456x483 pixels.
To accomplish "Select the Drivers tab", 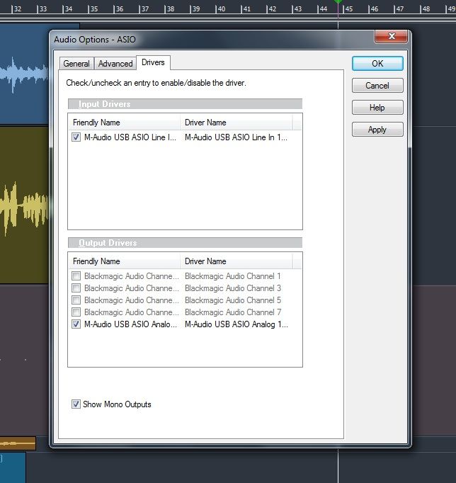I will [x=153, y=63].
